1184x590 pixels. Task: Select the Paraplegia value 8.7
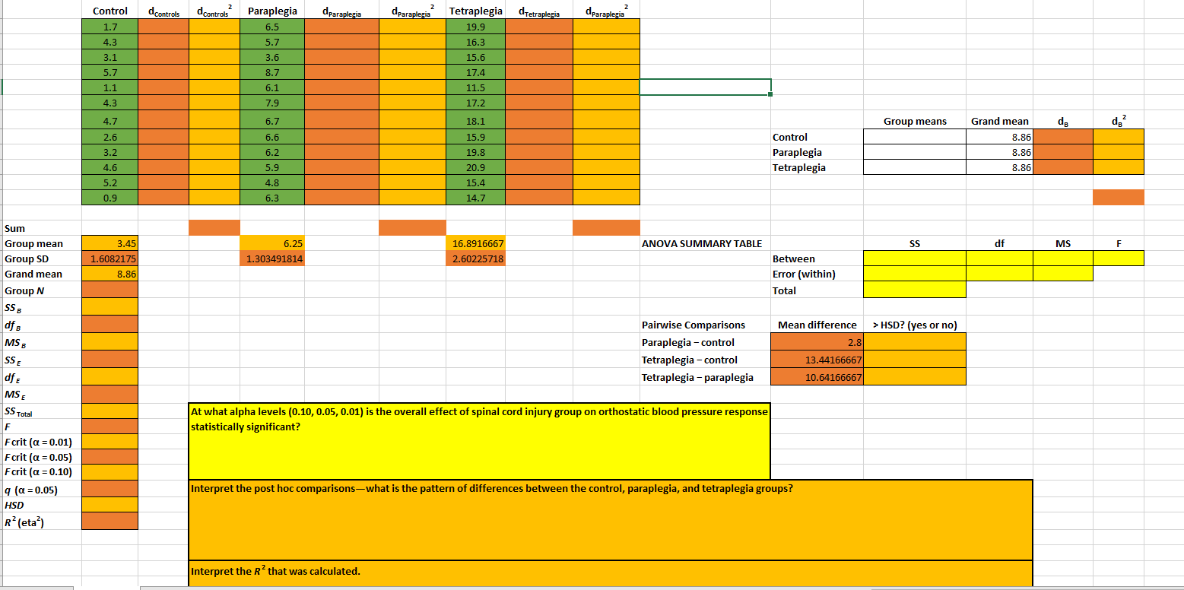tap(274, 71)
